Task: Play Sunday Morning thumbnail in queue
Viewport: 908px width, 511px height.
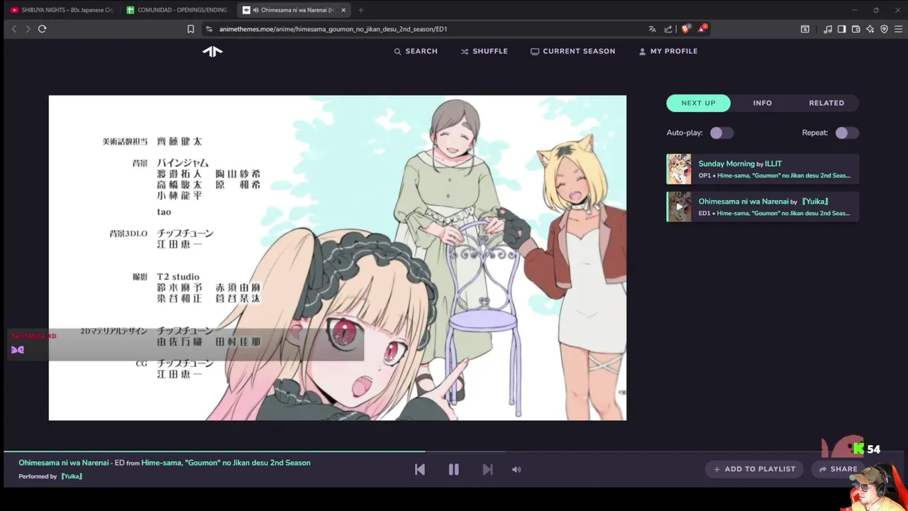Action: (x=679, y=169)
